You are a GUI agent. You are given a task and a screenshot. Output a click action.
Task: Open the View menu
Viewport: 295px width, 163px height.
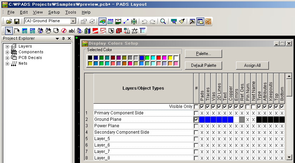pyautogui.click(x=38, y=12)
